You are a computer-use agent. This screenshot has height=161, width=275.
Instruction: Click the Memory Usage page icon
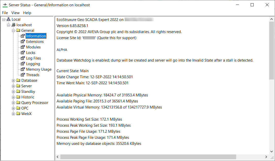point(23,69)
